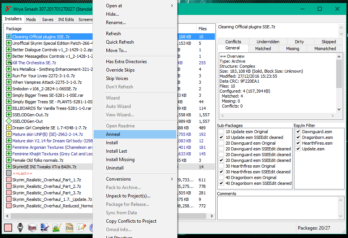The image size is (348, 238).
Task: Enable the 10 Update esm Original sub-package
Action: (221, 132)
